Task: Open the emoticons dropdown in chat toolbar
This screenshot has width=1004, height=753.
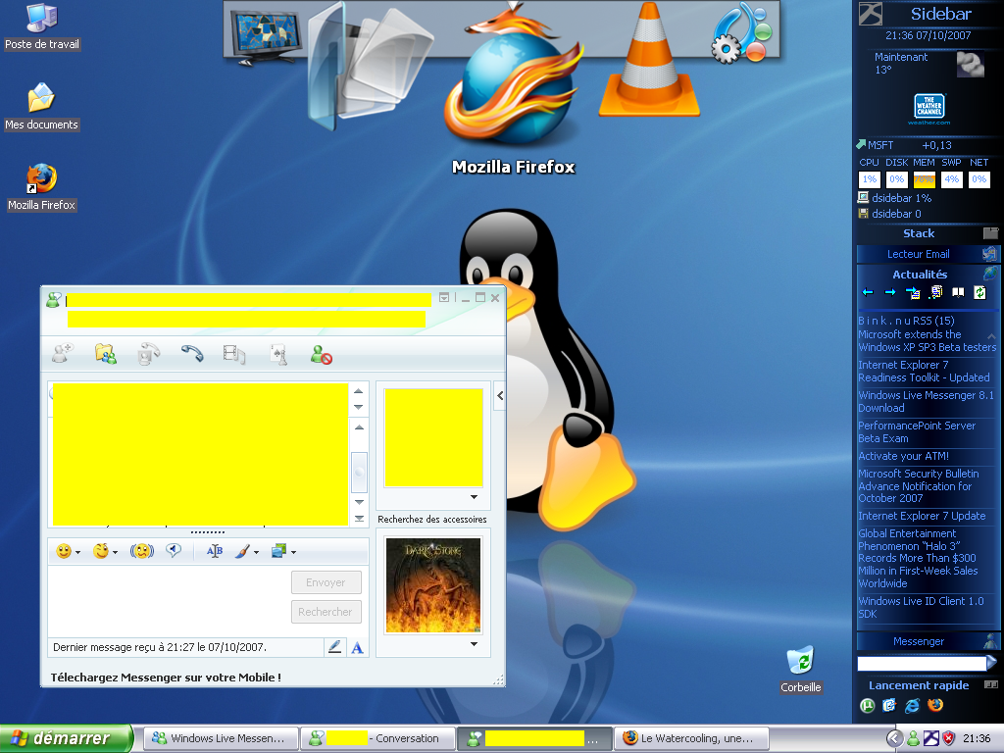Action: click(x=77, y=552)
